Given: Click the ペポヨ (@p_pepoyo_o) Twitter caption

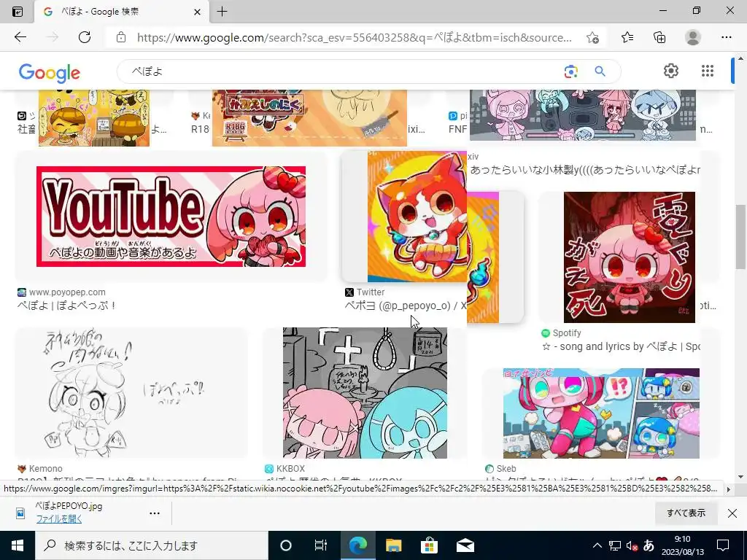Looking at the screenshot, I should (406, 306).
